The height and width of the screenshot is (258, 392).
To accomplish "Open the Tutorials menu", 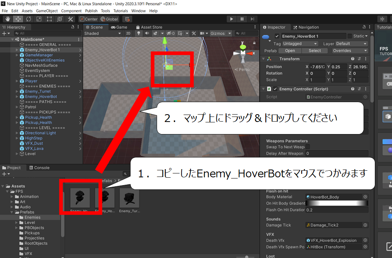I will [x=120, y=11].
